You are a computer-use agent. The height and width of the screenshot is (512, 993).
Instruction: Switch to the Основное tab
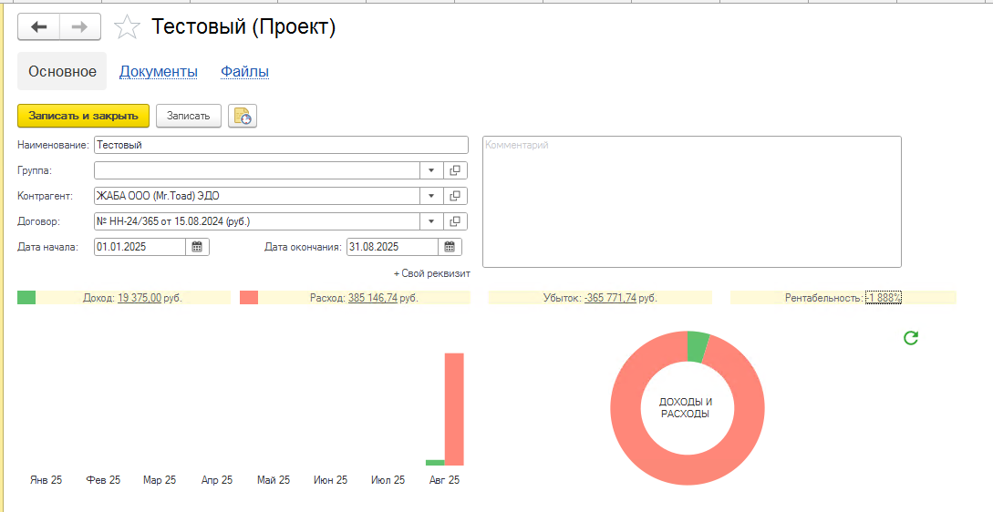[x=62, y=71]
